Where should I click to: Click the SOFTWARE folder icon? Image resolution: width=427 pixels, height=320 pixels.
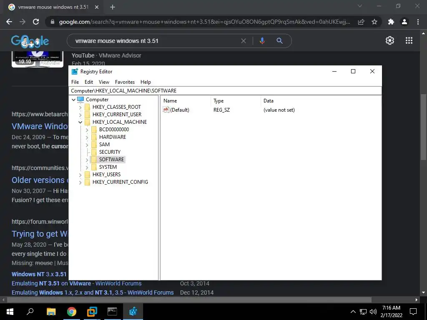(x=94, y=160)
